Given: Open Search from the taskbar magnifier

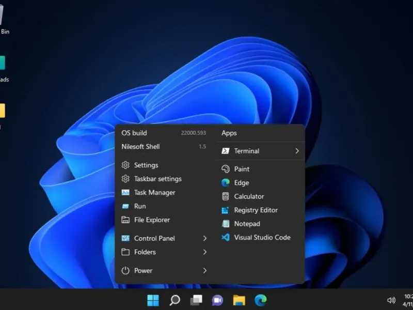Looking at the screenshot, I should click(x=174, y=300).
